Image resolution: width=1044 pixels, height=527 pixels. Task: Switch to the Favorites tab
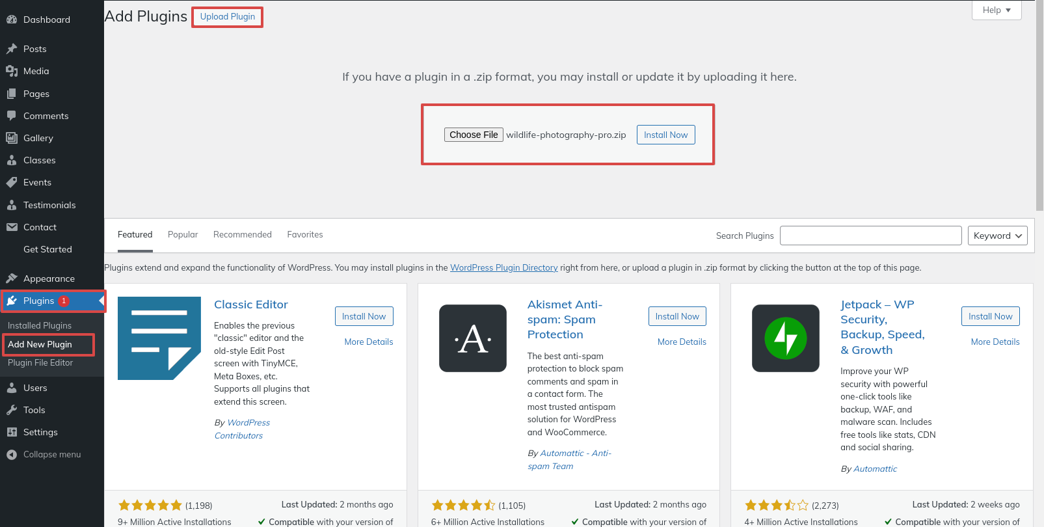[305, 235]
